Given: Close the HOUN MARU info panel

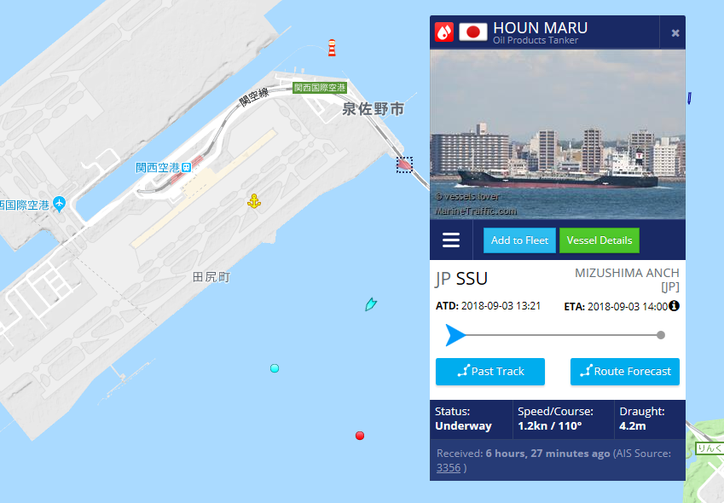Looking at the screenshot, I should (675, 32).
